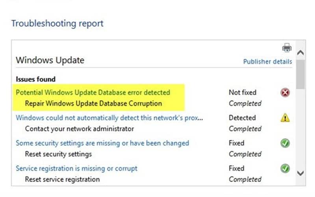Click the red error icon for Not fixed

click(285, 93)
